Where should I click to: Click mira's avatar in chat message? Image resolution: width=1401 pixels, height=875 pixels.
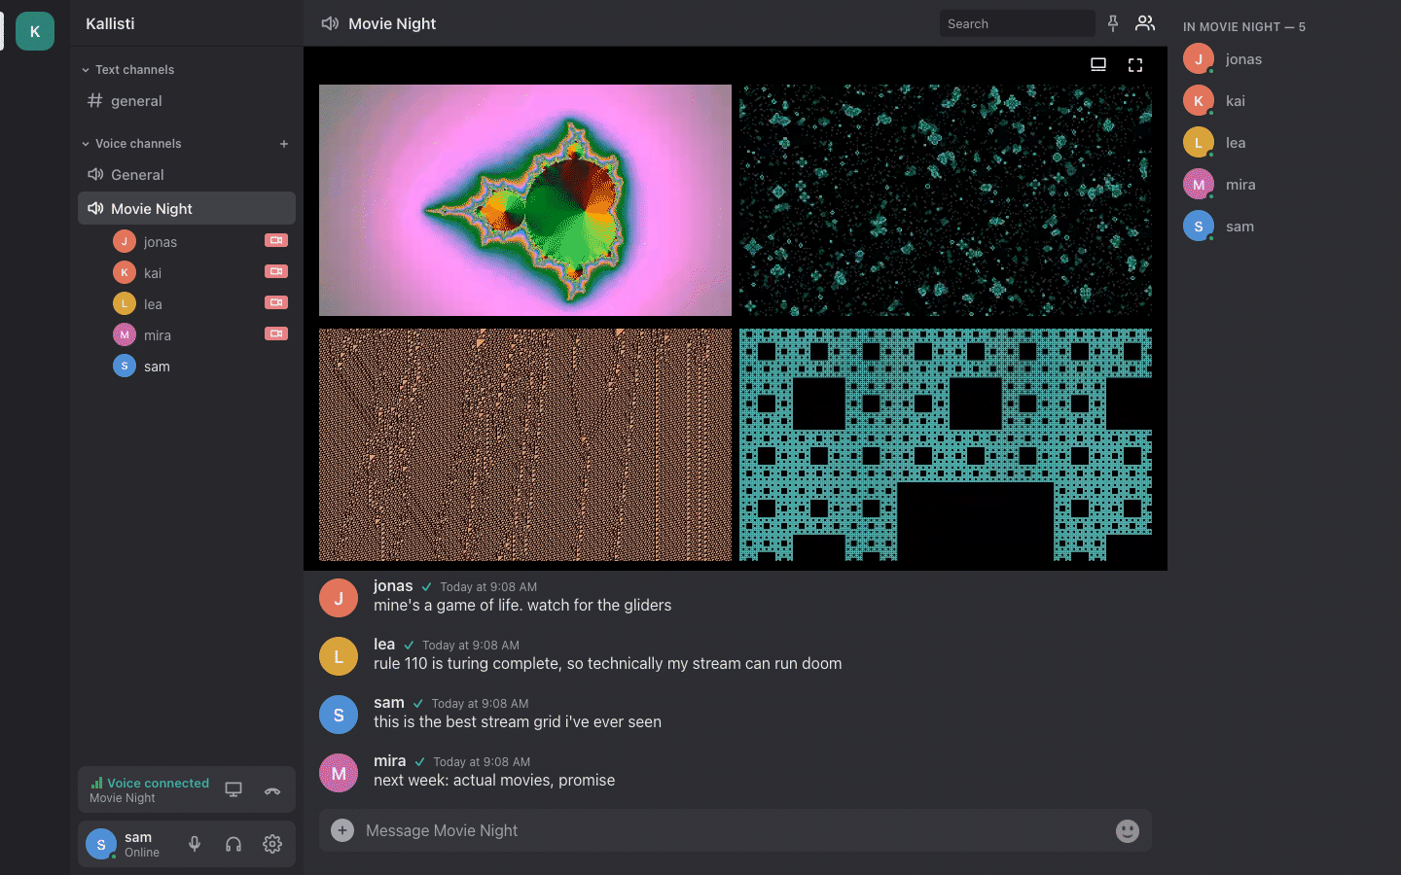[x=339, y=773]
